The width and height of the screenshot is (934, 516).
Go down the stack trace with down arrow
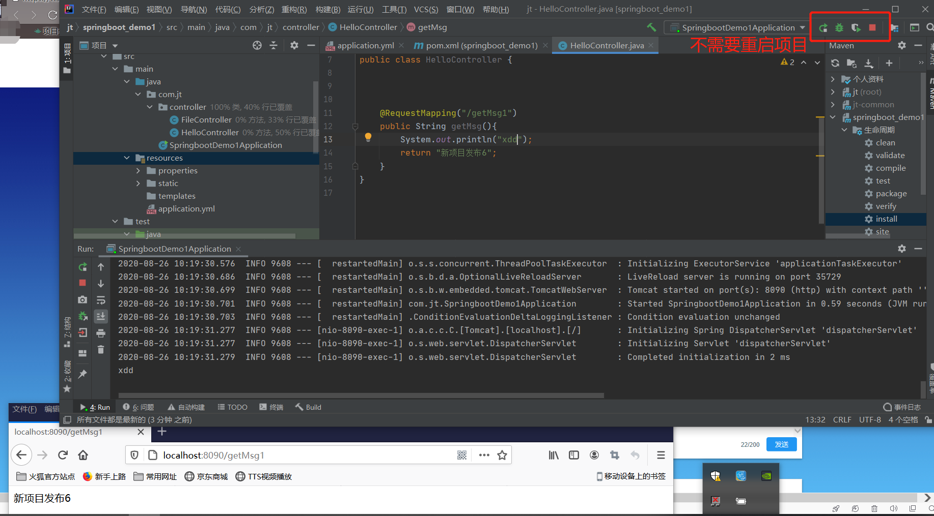pos(101,283)
